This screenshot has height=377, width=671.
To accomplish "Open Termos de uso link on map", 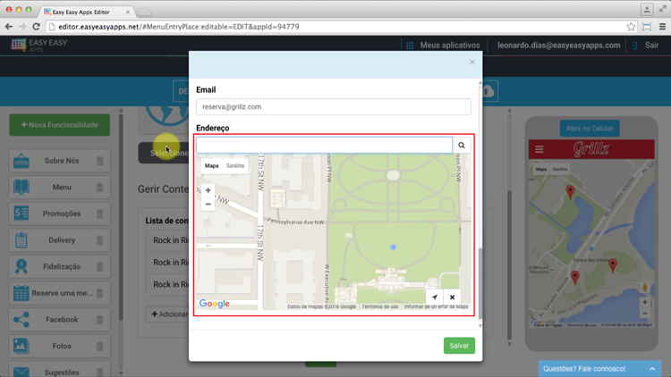I will [x=380, y=306].
